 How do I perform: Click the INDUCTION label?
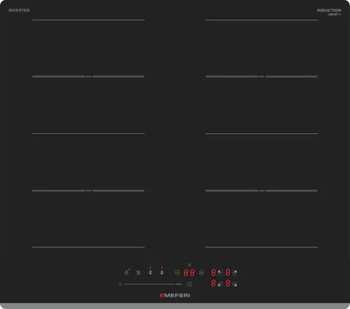(329, 10)
